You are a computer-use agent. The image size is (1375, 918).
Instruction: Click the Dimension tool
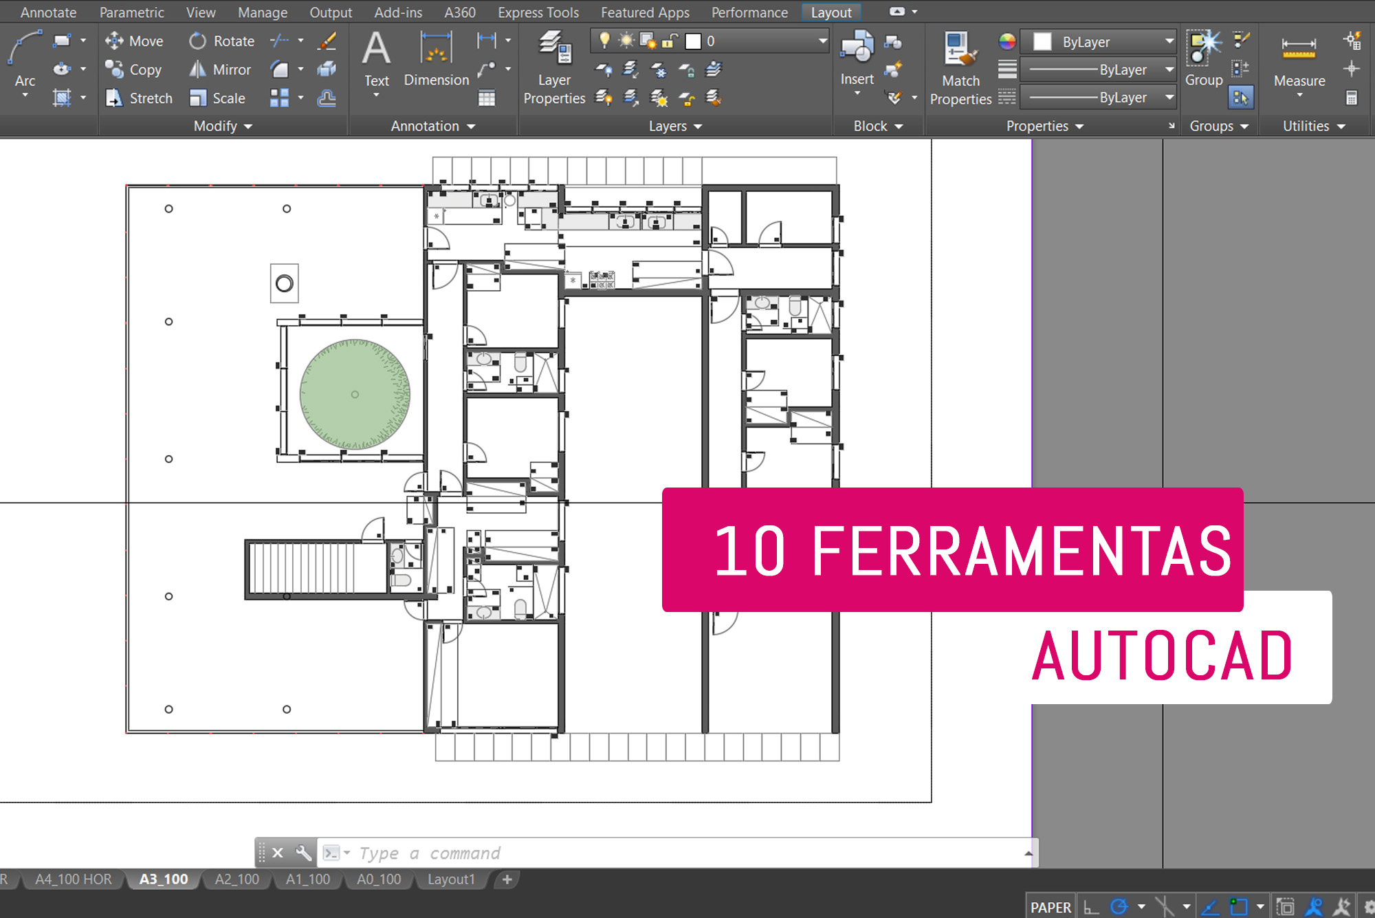point(437,60)
